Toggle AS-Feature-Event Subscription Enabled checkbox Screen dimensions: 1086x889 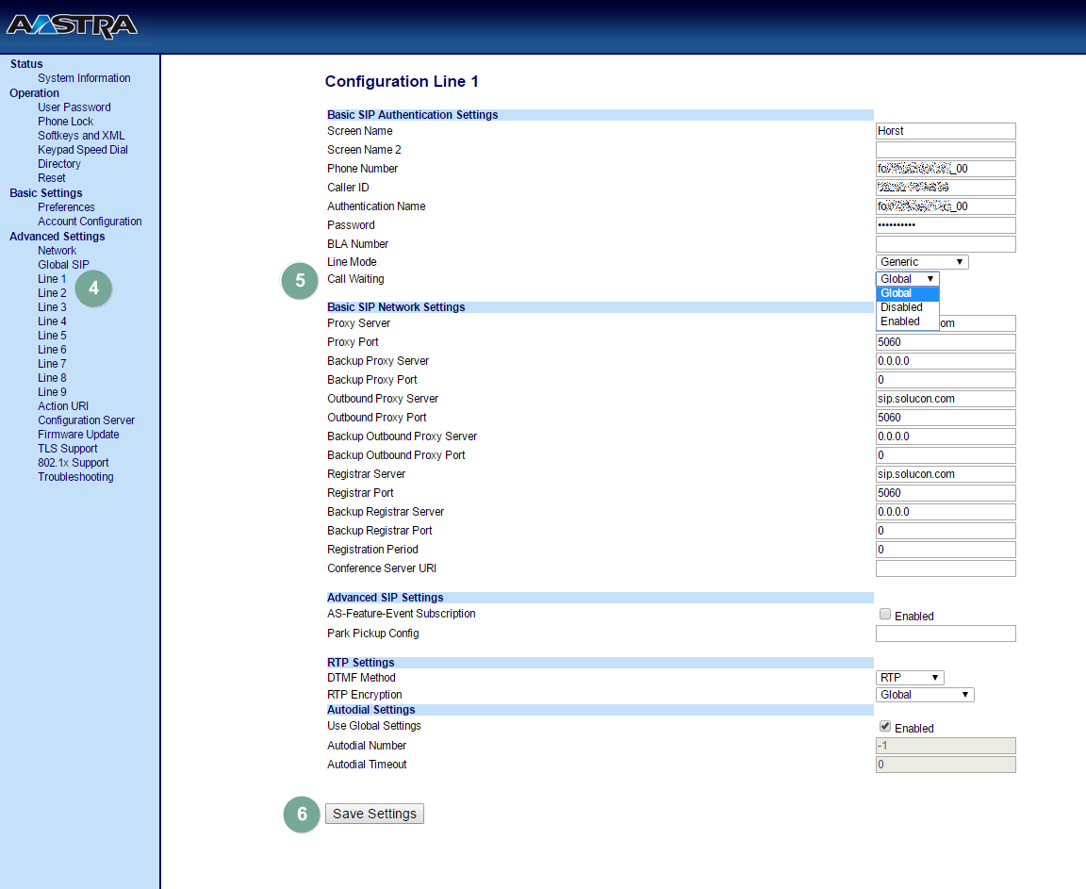[x=885, y=615]
